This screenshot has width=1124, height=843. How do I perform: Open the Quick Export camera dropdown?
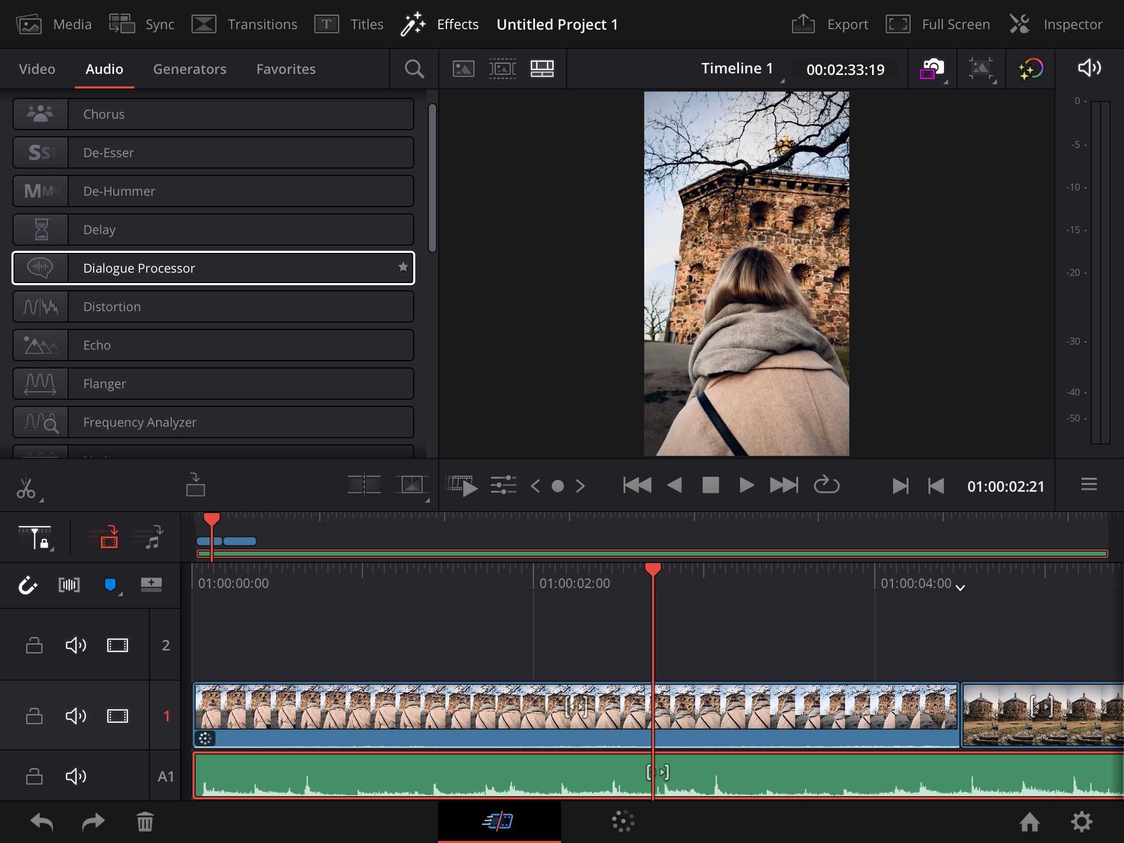pos(933,69)
